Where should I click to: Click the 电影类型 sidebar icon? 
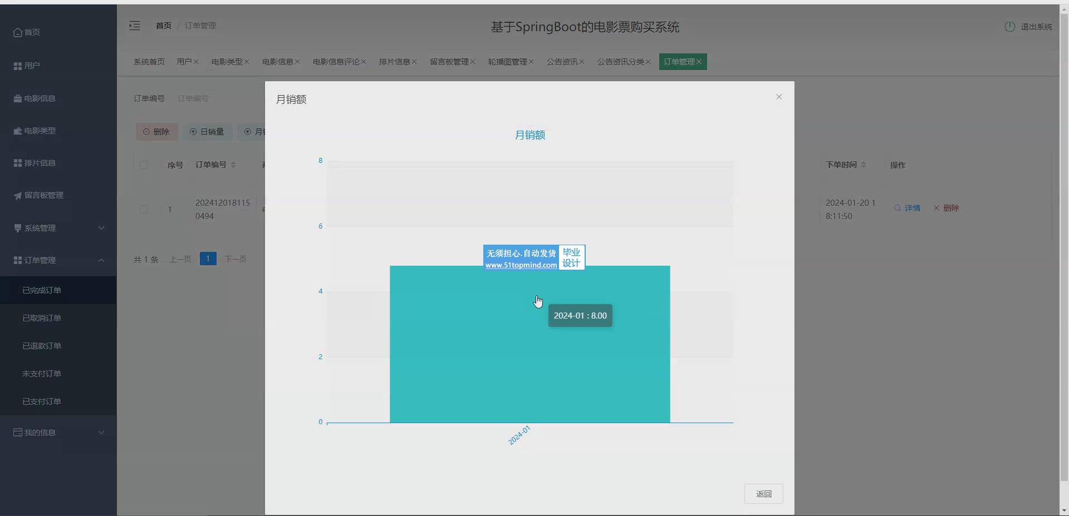[18, 131]
